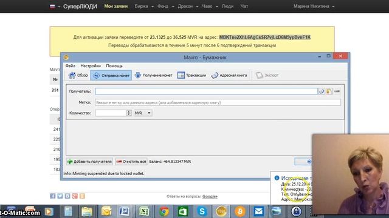Open the Марина Никитина user dropdown
This screenshot has height=218, width=389.
click(x=314, y=6)
